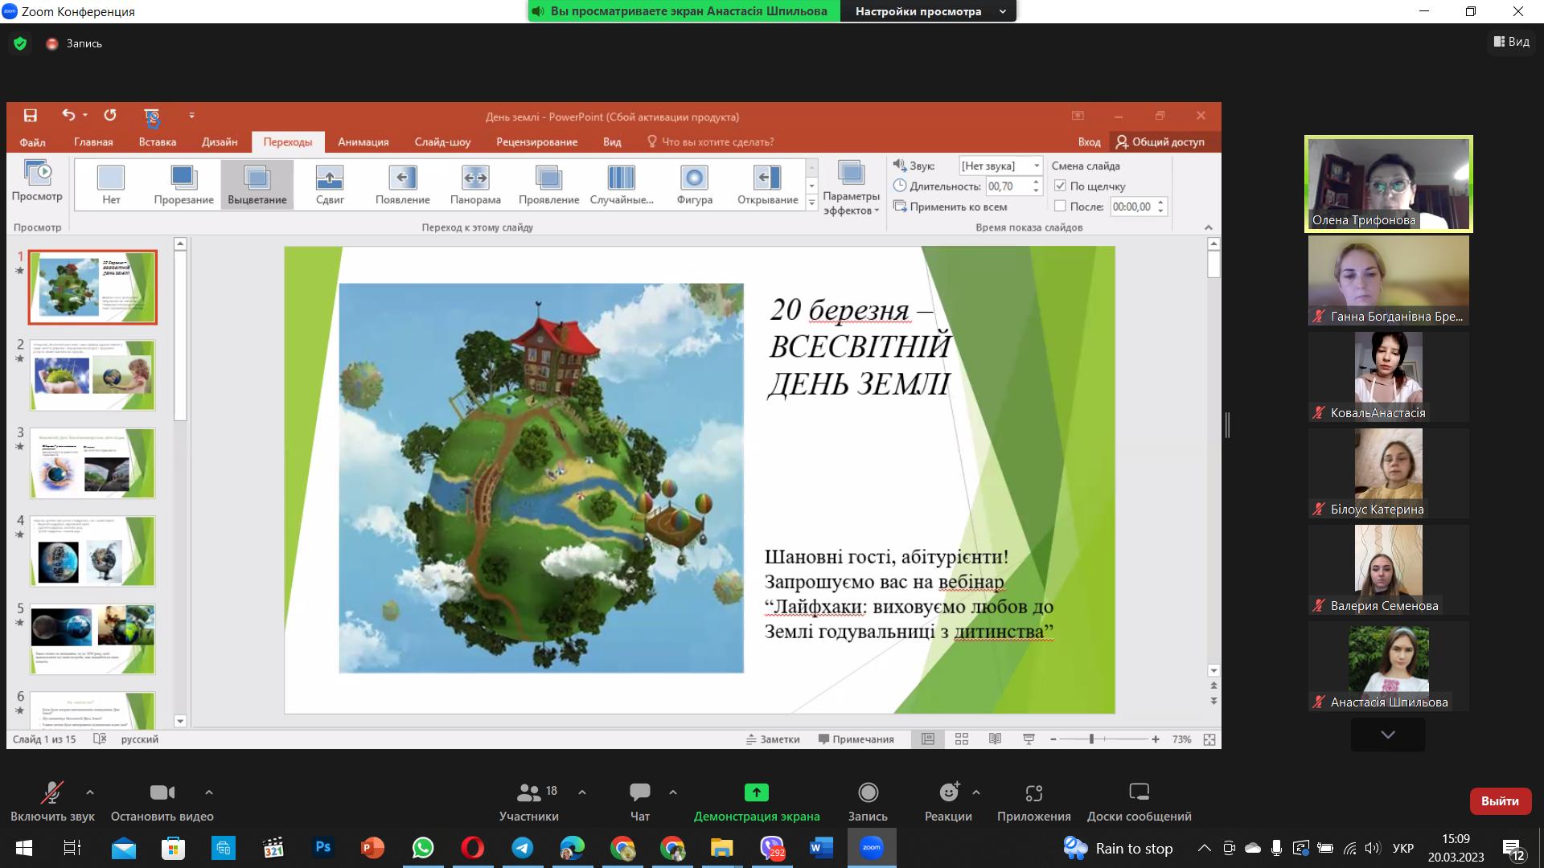Click the PowerPoint zoom slider handle
The height and width of the screenshot is (868, 1544).
[1091, 739]
